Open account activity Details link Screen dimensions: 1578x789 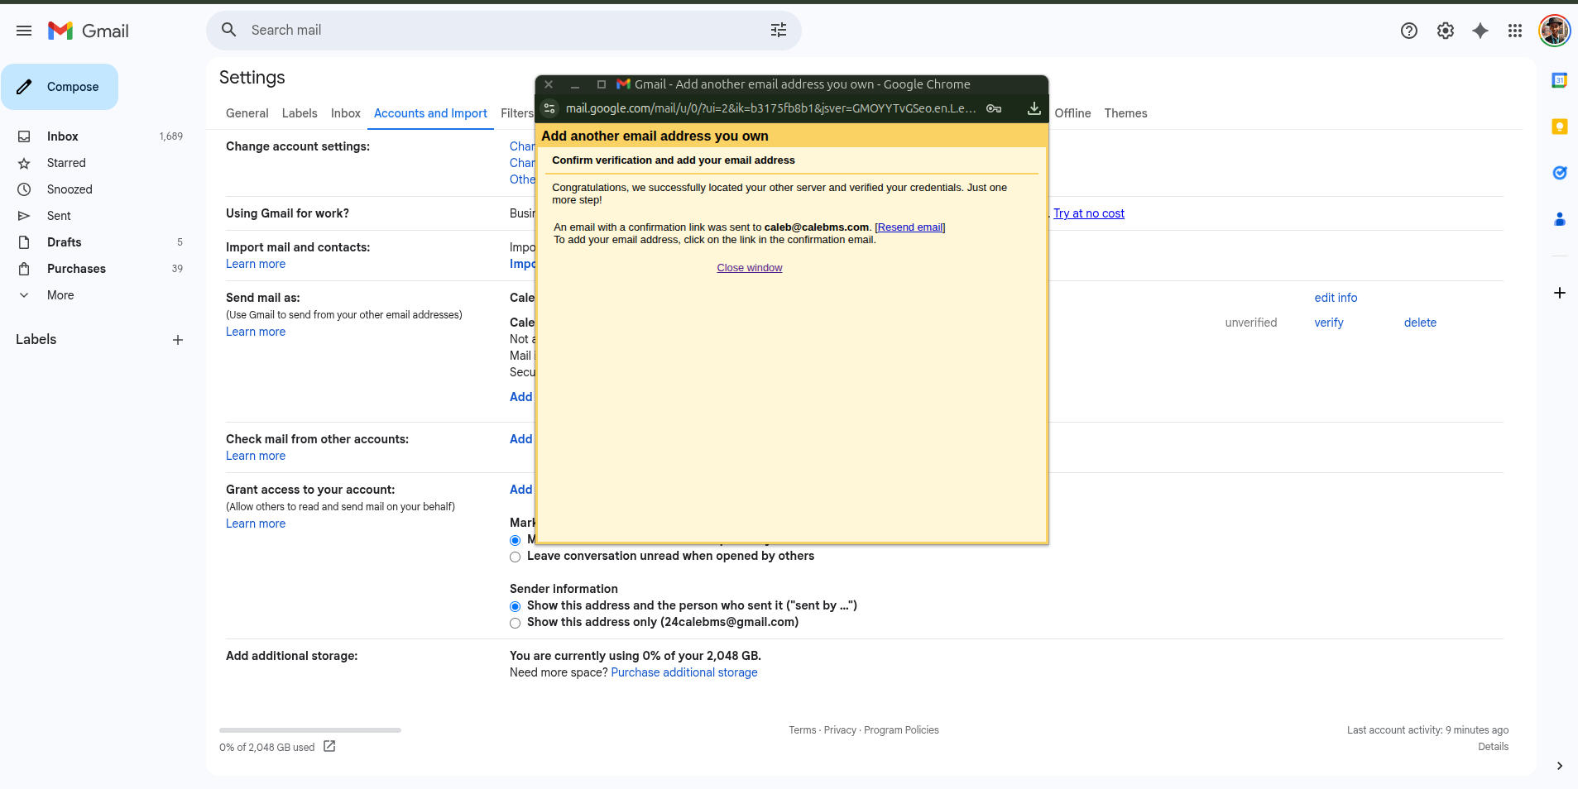coord(1493,747)
